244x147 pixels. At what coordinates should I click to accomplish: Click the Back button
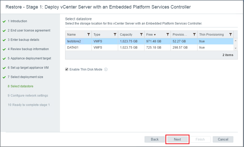(155, 139)
